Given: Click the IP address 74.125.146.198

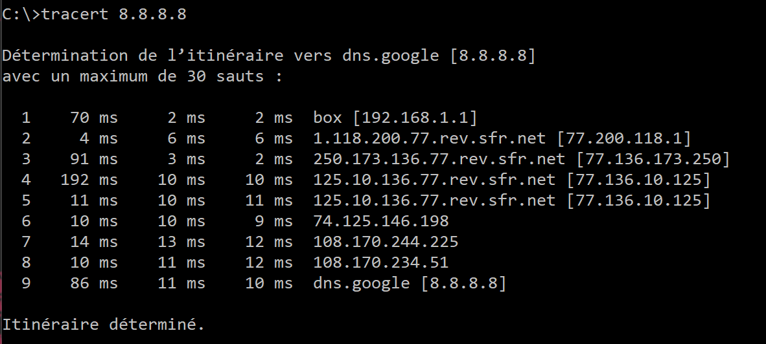Looking at the screenshot, I should click(380, 221).
